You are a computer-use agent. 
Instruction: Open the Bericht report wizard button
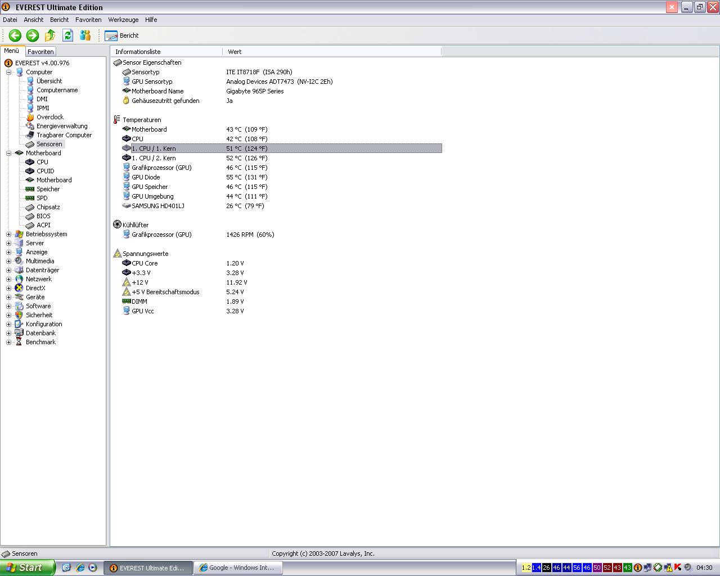point(121,35)
